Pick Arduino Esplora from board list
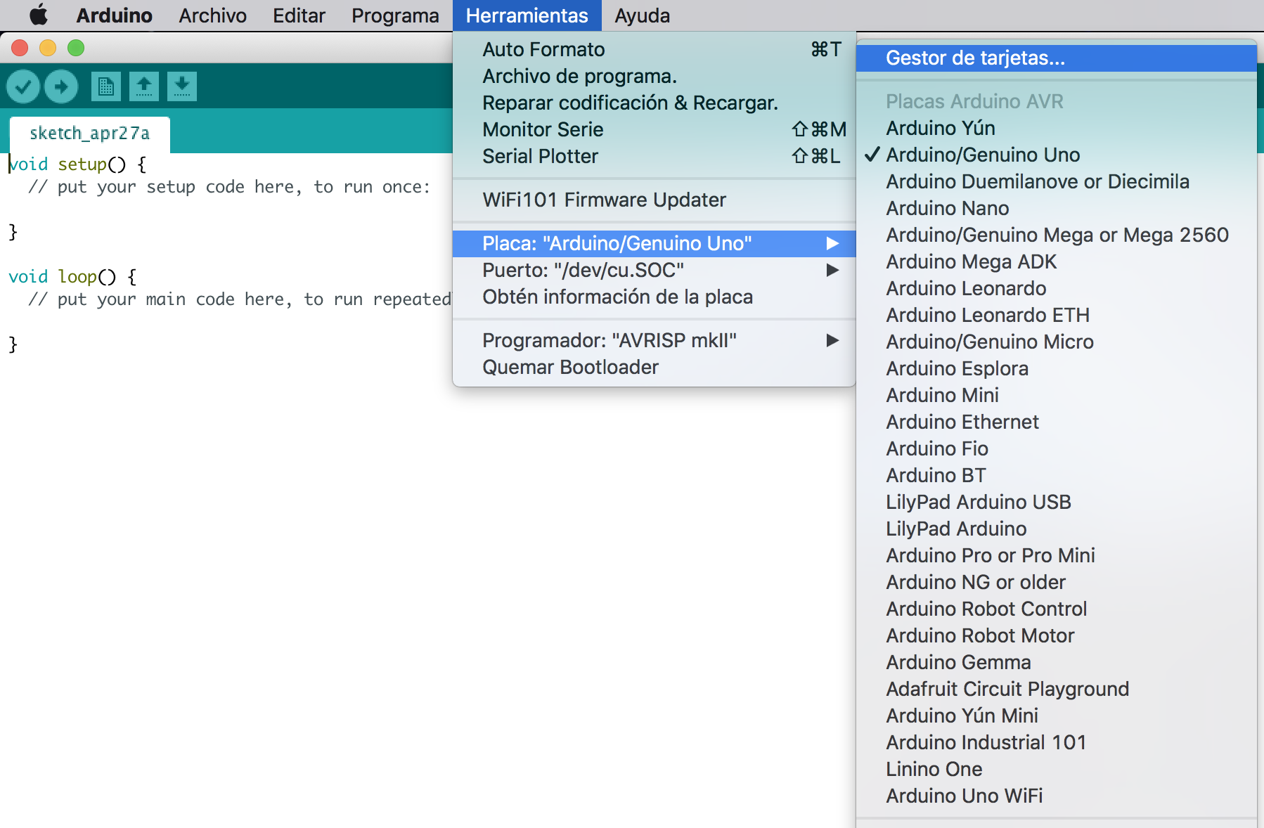Image resolution: width=1264 pixels, height=828 pixels. tap(1057, 368)
